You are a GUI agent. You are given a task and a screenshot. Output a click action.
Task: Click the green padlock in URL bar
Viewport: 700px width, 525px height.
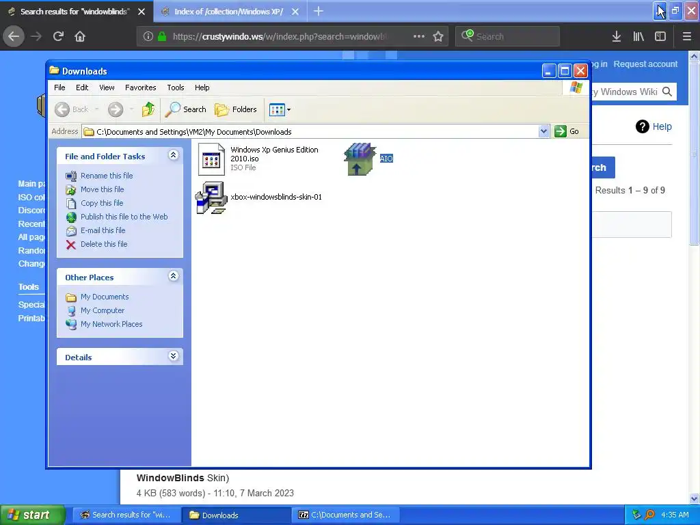click(162, 37)
